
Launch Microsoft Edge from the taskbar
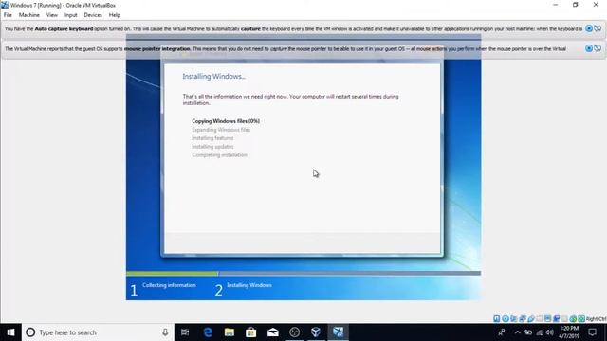[x=208, y=332]
